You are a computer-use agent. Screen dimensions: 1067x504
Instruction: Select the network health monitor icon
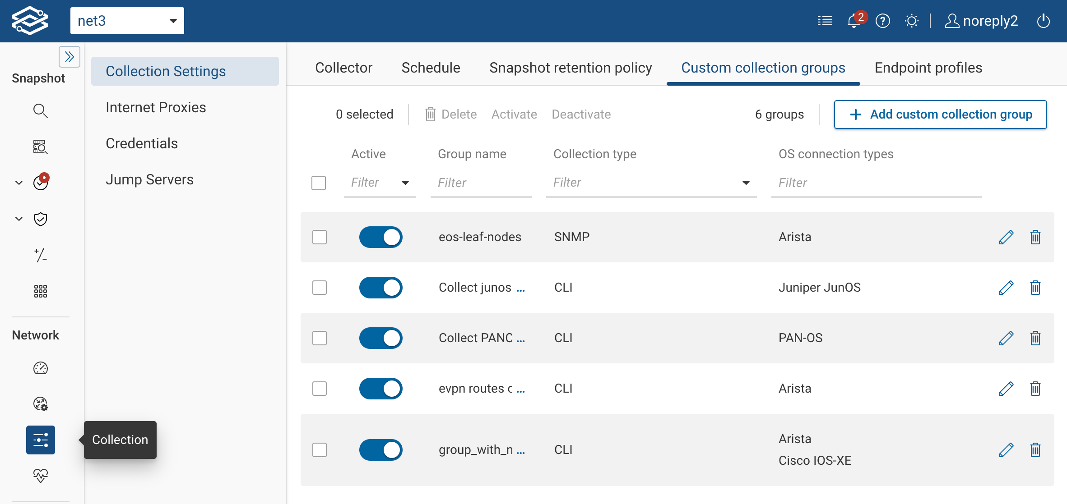pyautogui.click(x=40, y=475)
